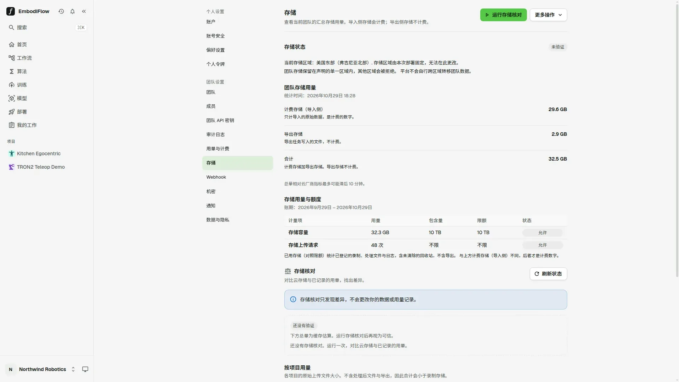The width and height of the screenshot is (679, 382).
Task: Go to 首页 home page
Action: 47,45
